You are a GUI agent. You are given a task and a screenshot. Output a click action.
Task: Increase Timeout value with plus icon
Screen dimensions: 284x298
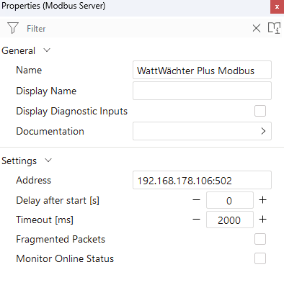click(262, 220)
